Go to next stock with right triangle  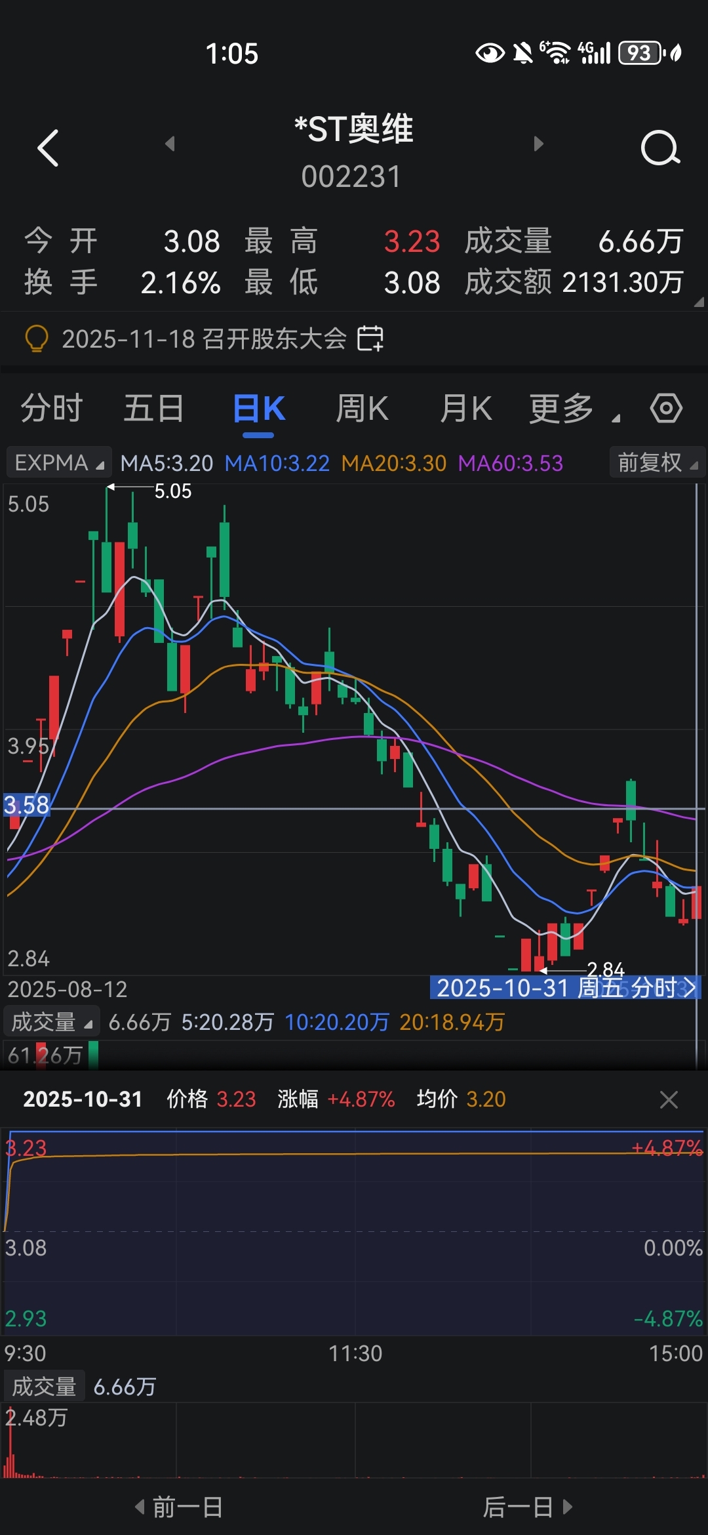tap(539, 144)
